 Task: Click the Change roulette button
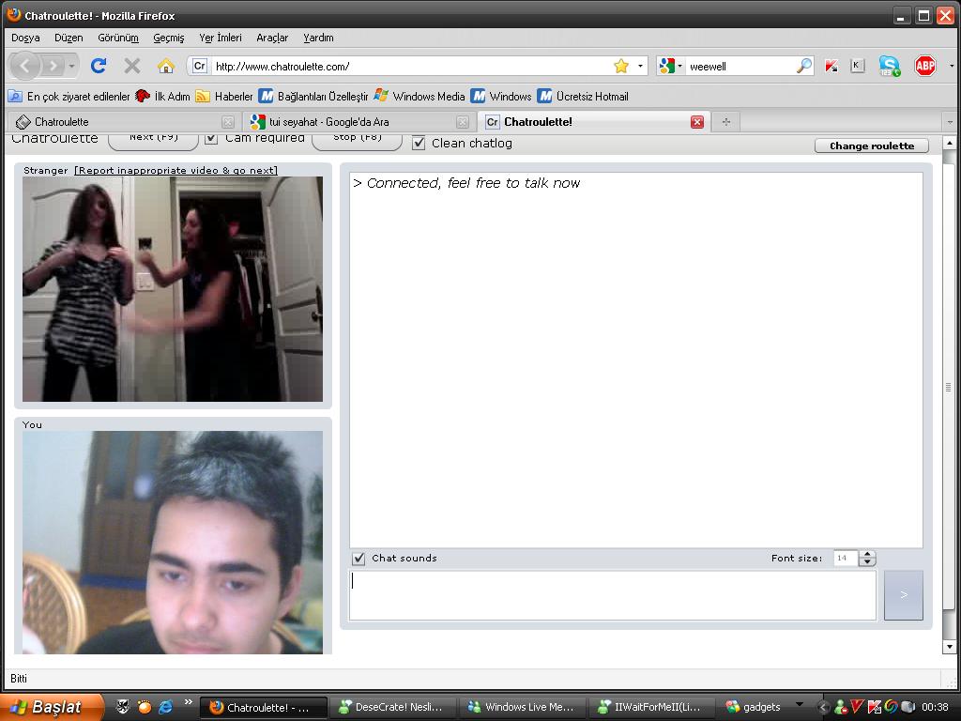click(872, 146)
